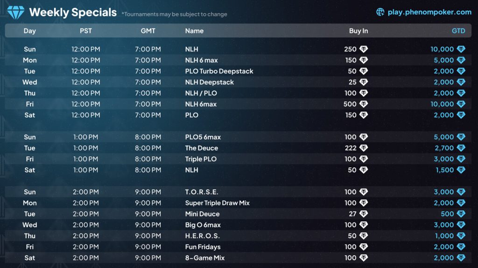Click the Name column header
Image resolution: width=478 pixels, height=268 pixels.
[x=194, y=31]
